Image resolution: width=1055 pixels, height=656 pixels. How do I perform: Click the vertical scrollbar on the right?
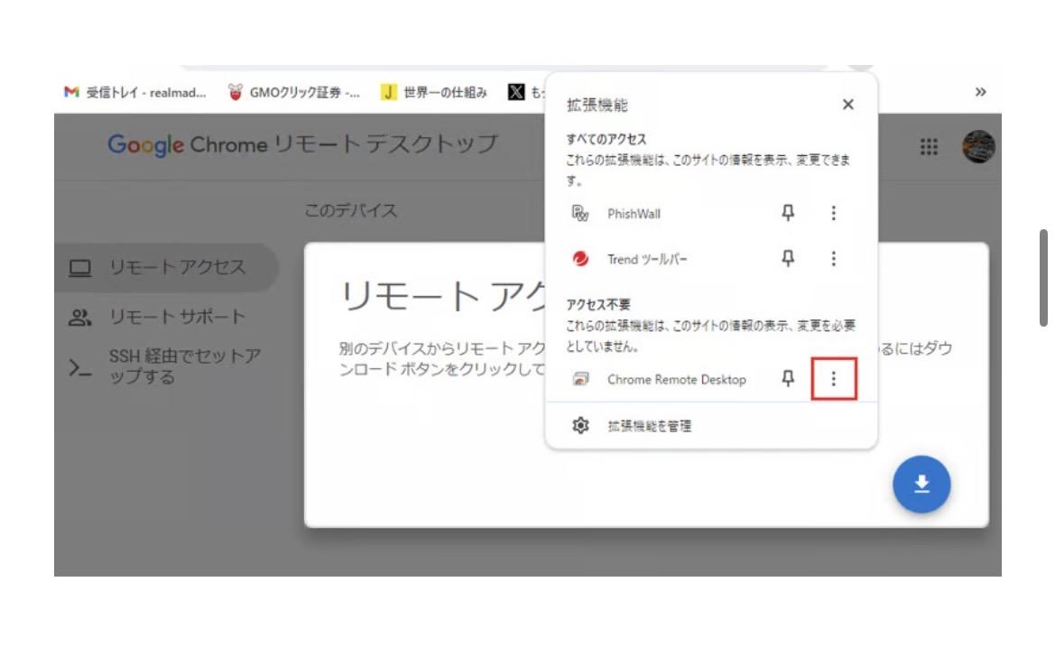point(1043,277)
